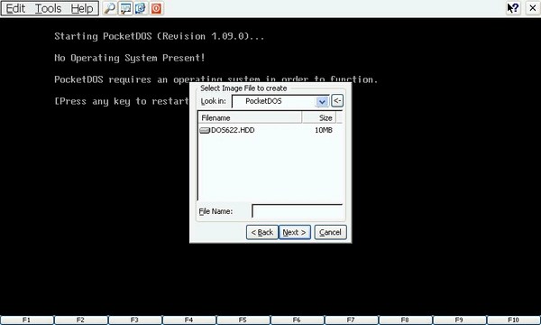Select the DOS622.HDD file
This screenshot has height=325, width=541.
click(x=233, y=130)
